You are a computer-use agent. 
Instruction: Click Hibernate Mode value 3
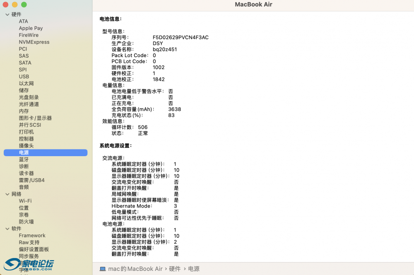(x=175, y=206)
